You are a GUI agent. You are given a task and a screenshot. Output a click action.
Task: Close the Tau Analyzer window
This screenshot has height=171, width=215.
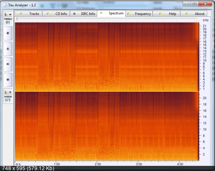(205, 4)
